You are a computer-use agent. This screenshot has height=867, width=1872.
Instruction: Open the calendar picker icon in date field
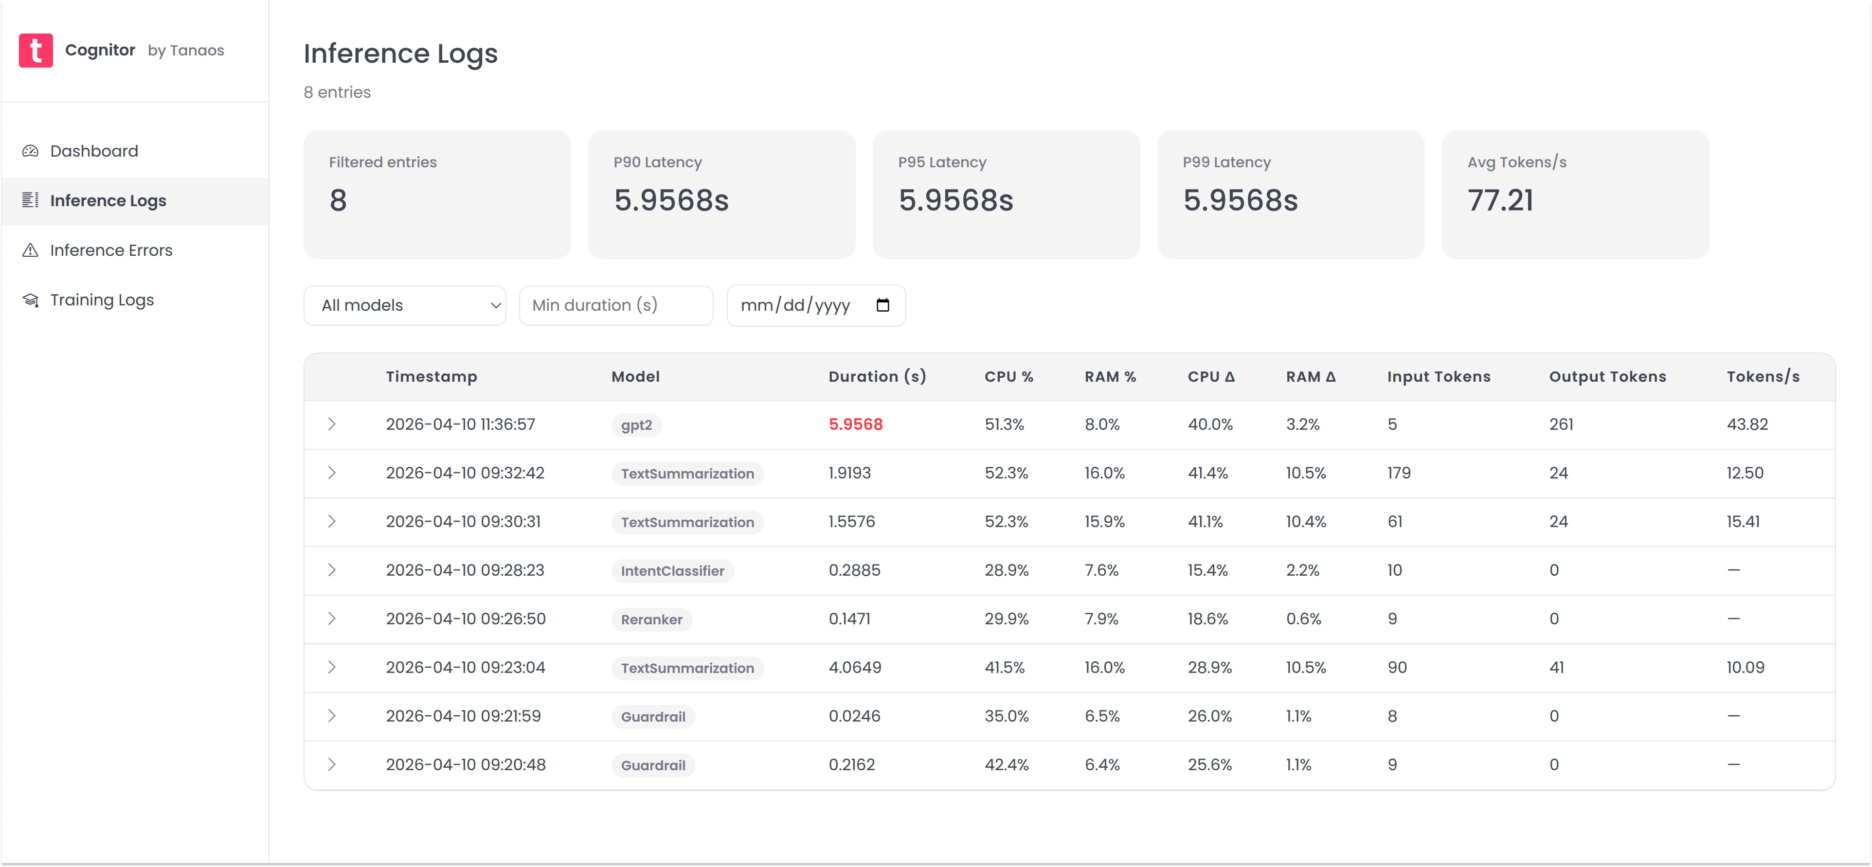[x=882, y=305]
